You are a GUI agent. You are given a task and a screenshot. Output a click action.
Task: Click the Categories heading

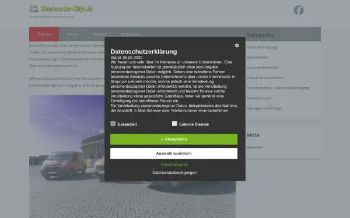[x=260, y=35]
